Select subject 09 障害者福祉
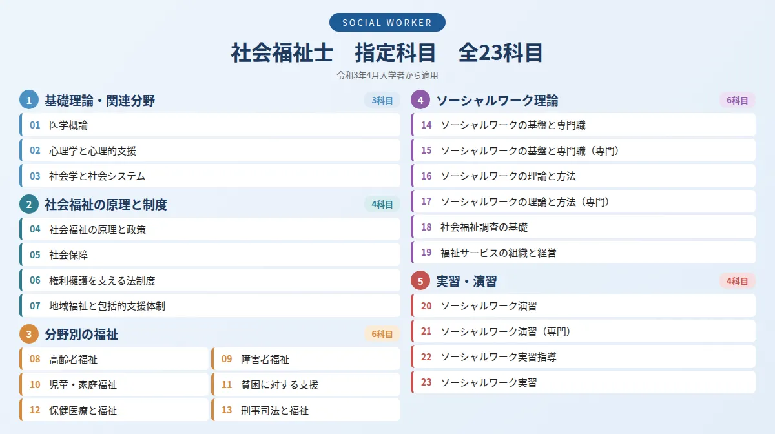 click(306, 359)
